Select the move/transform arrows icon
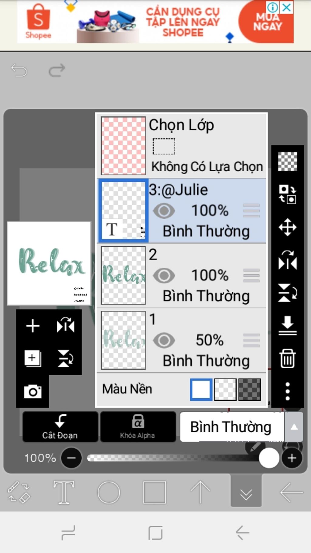 287,227
